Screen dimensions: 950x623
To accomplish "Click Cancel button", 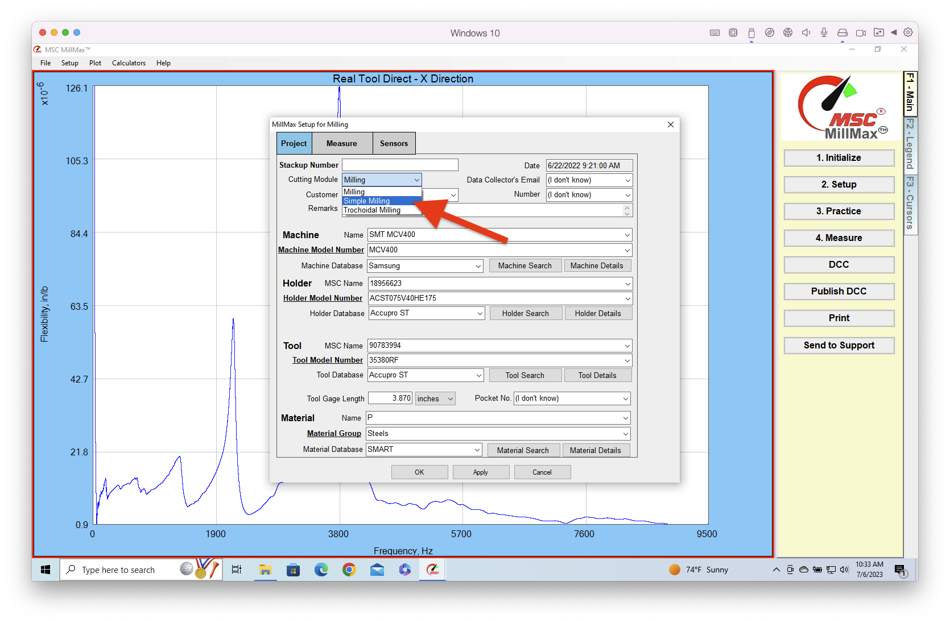I will 542,472.
